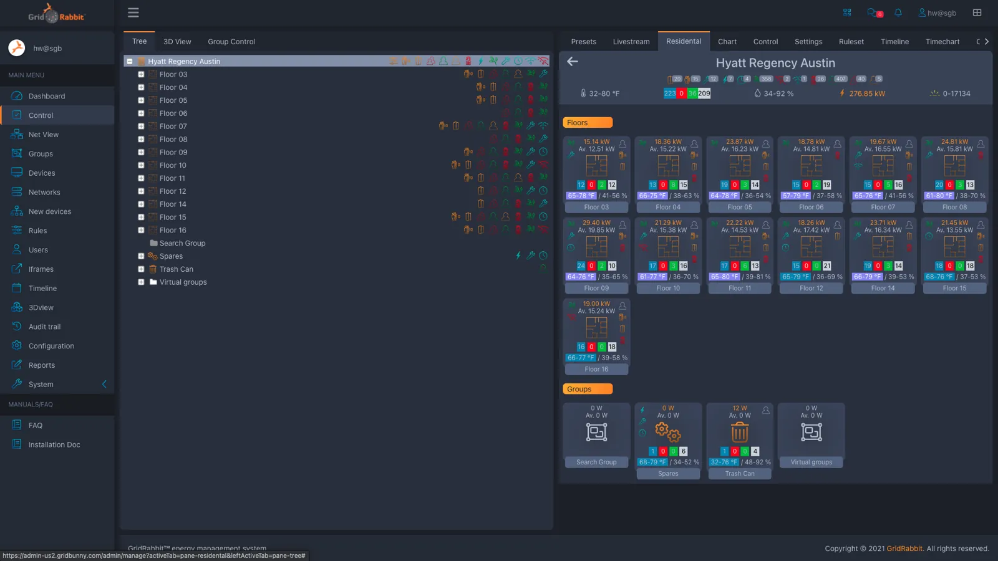Viewport: 998px width, 561px height.
Task: Open the Virtual groups card label
Action: point(811,462)
